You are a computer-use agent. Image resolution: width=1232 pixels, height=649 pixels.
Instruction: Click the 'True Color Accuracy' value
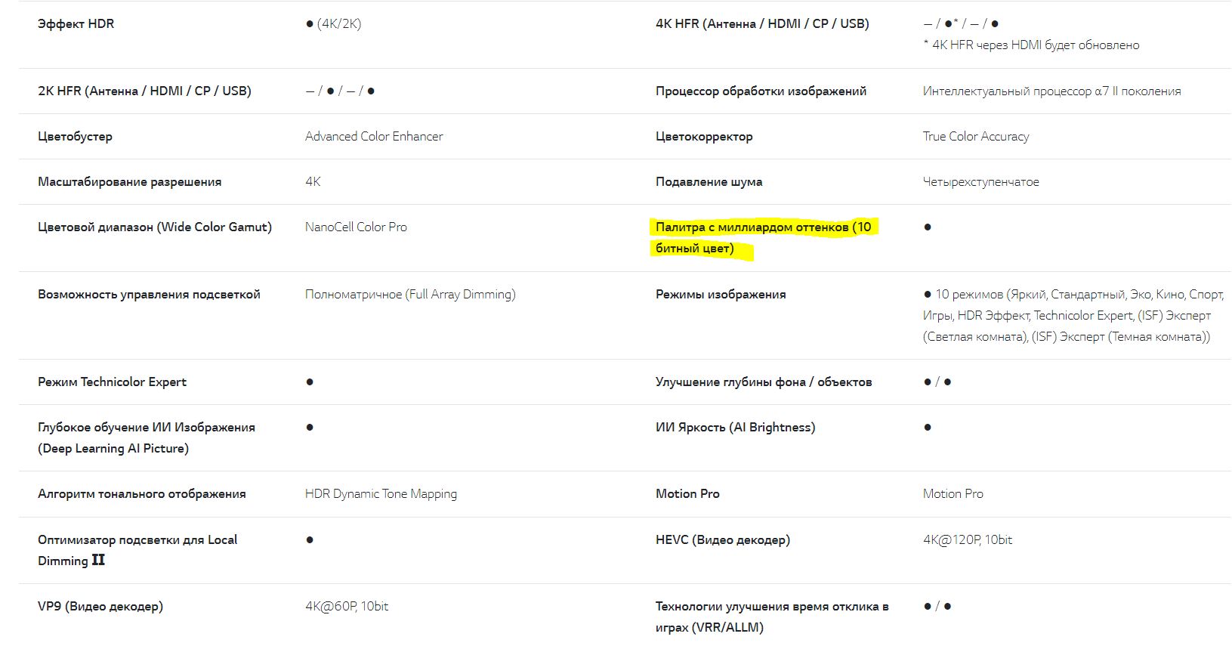[976, 137]
